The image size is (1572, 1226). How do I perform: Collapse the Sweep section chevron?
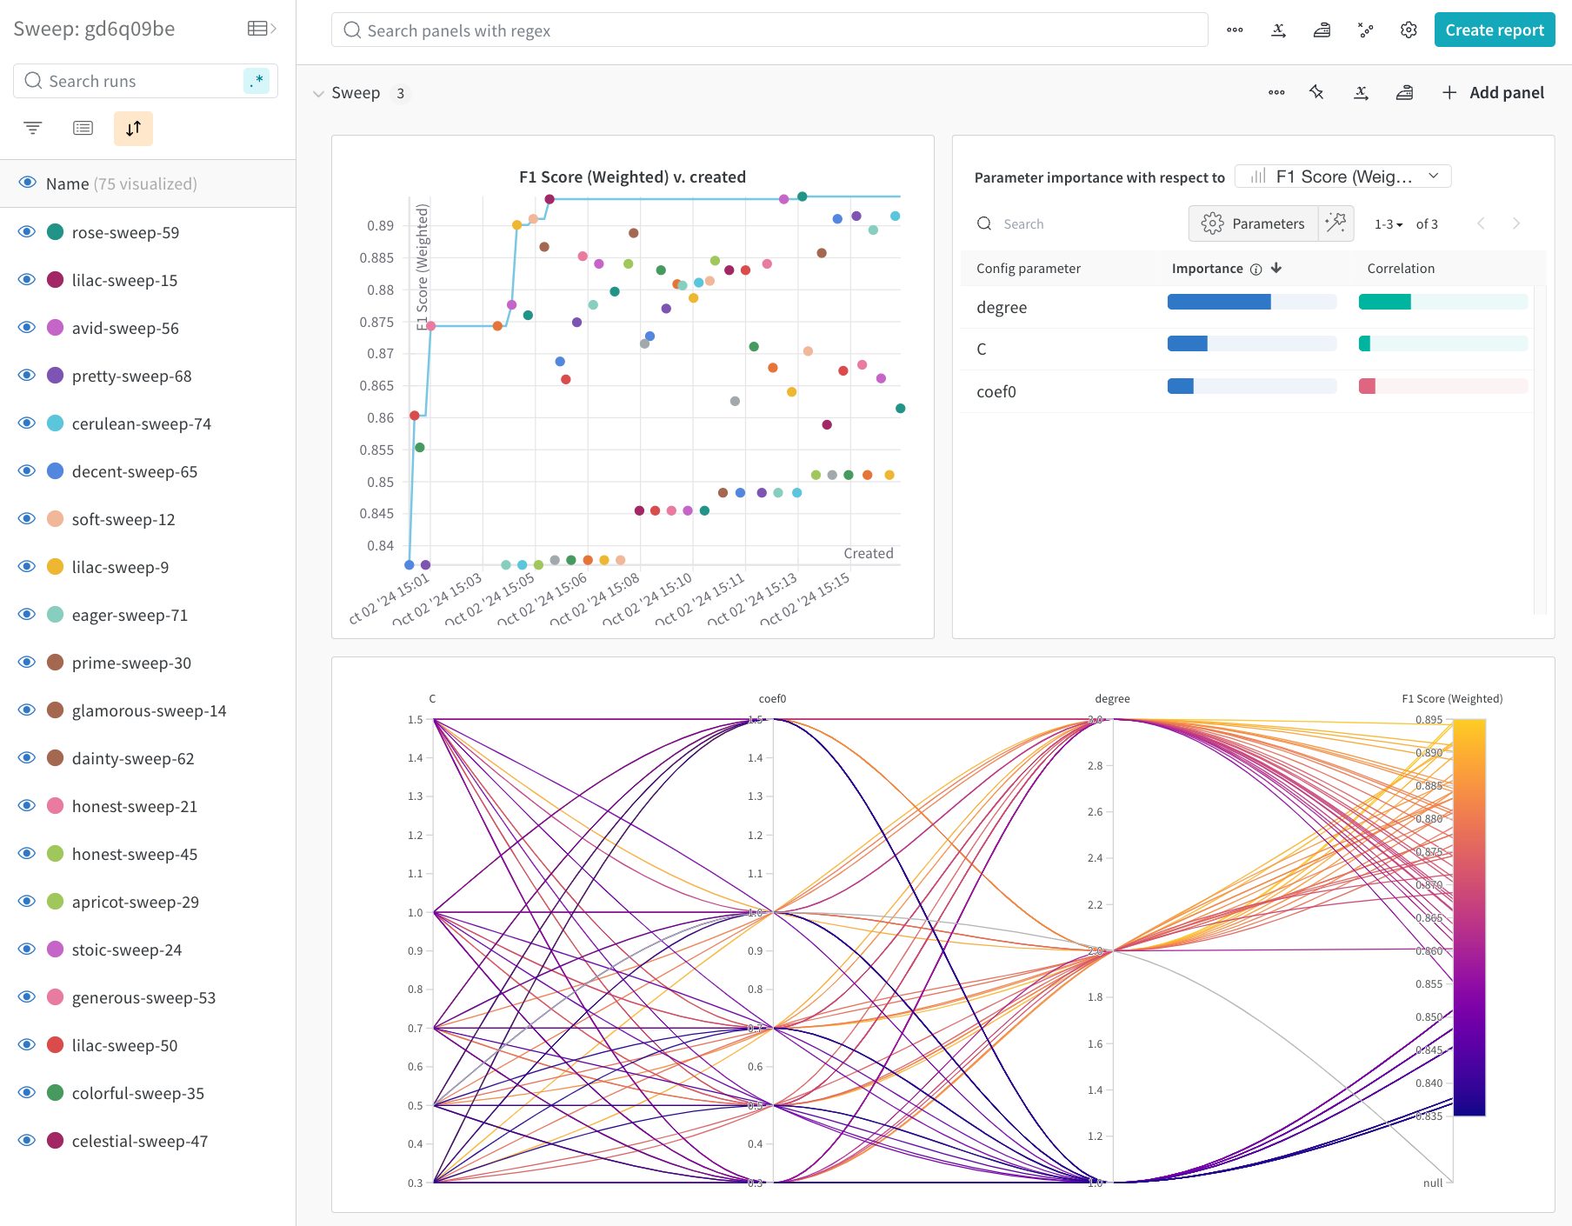tap(318, 94)
